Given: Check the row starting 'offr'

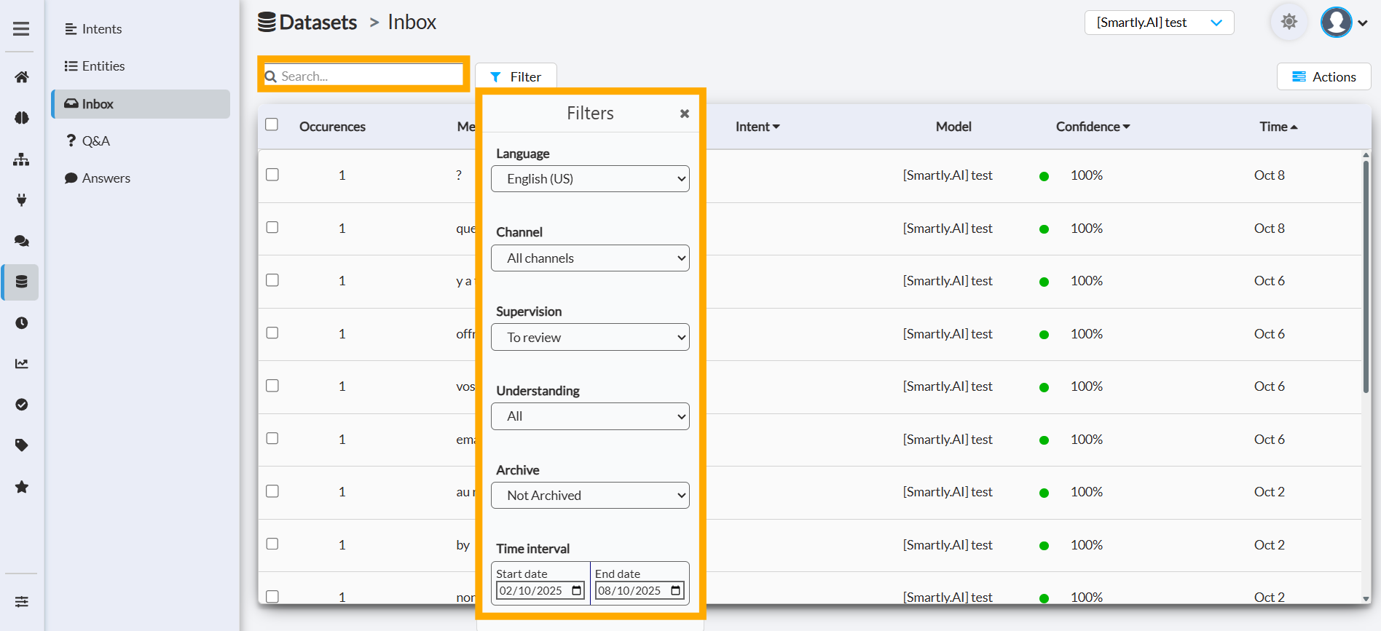Looking at the screenshot, I should pyautogui.click(x=272, y=333).
